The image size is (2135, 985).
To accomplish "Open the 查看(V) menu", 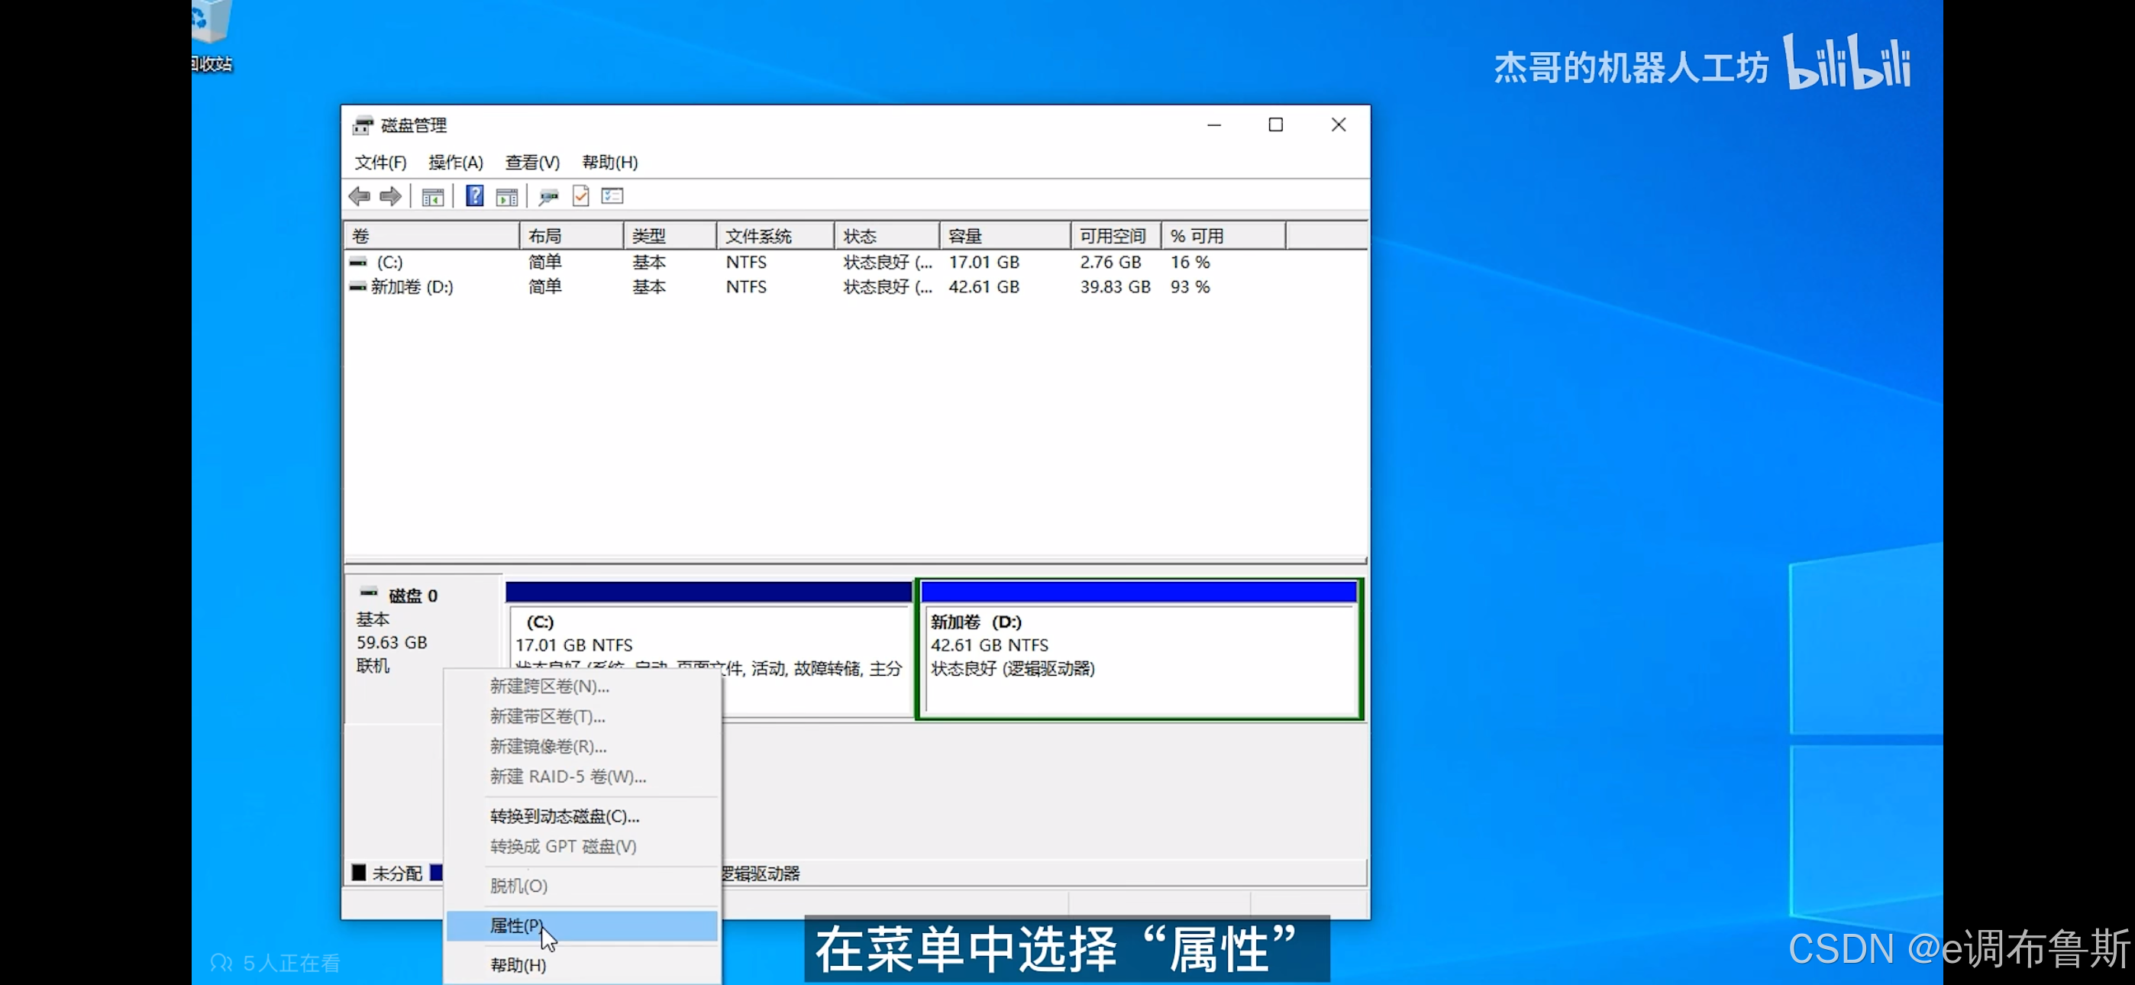I will coord(532,163).
